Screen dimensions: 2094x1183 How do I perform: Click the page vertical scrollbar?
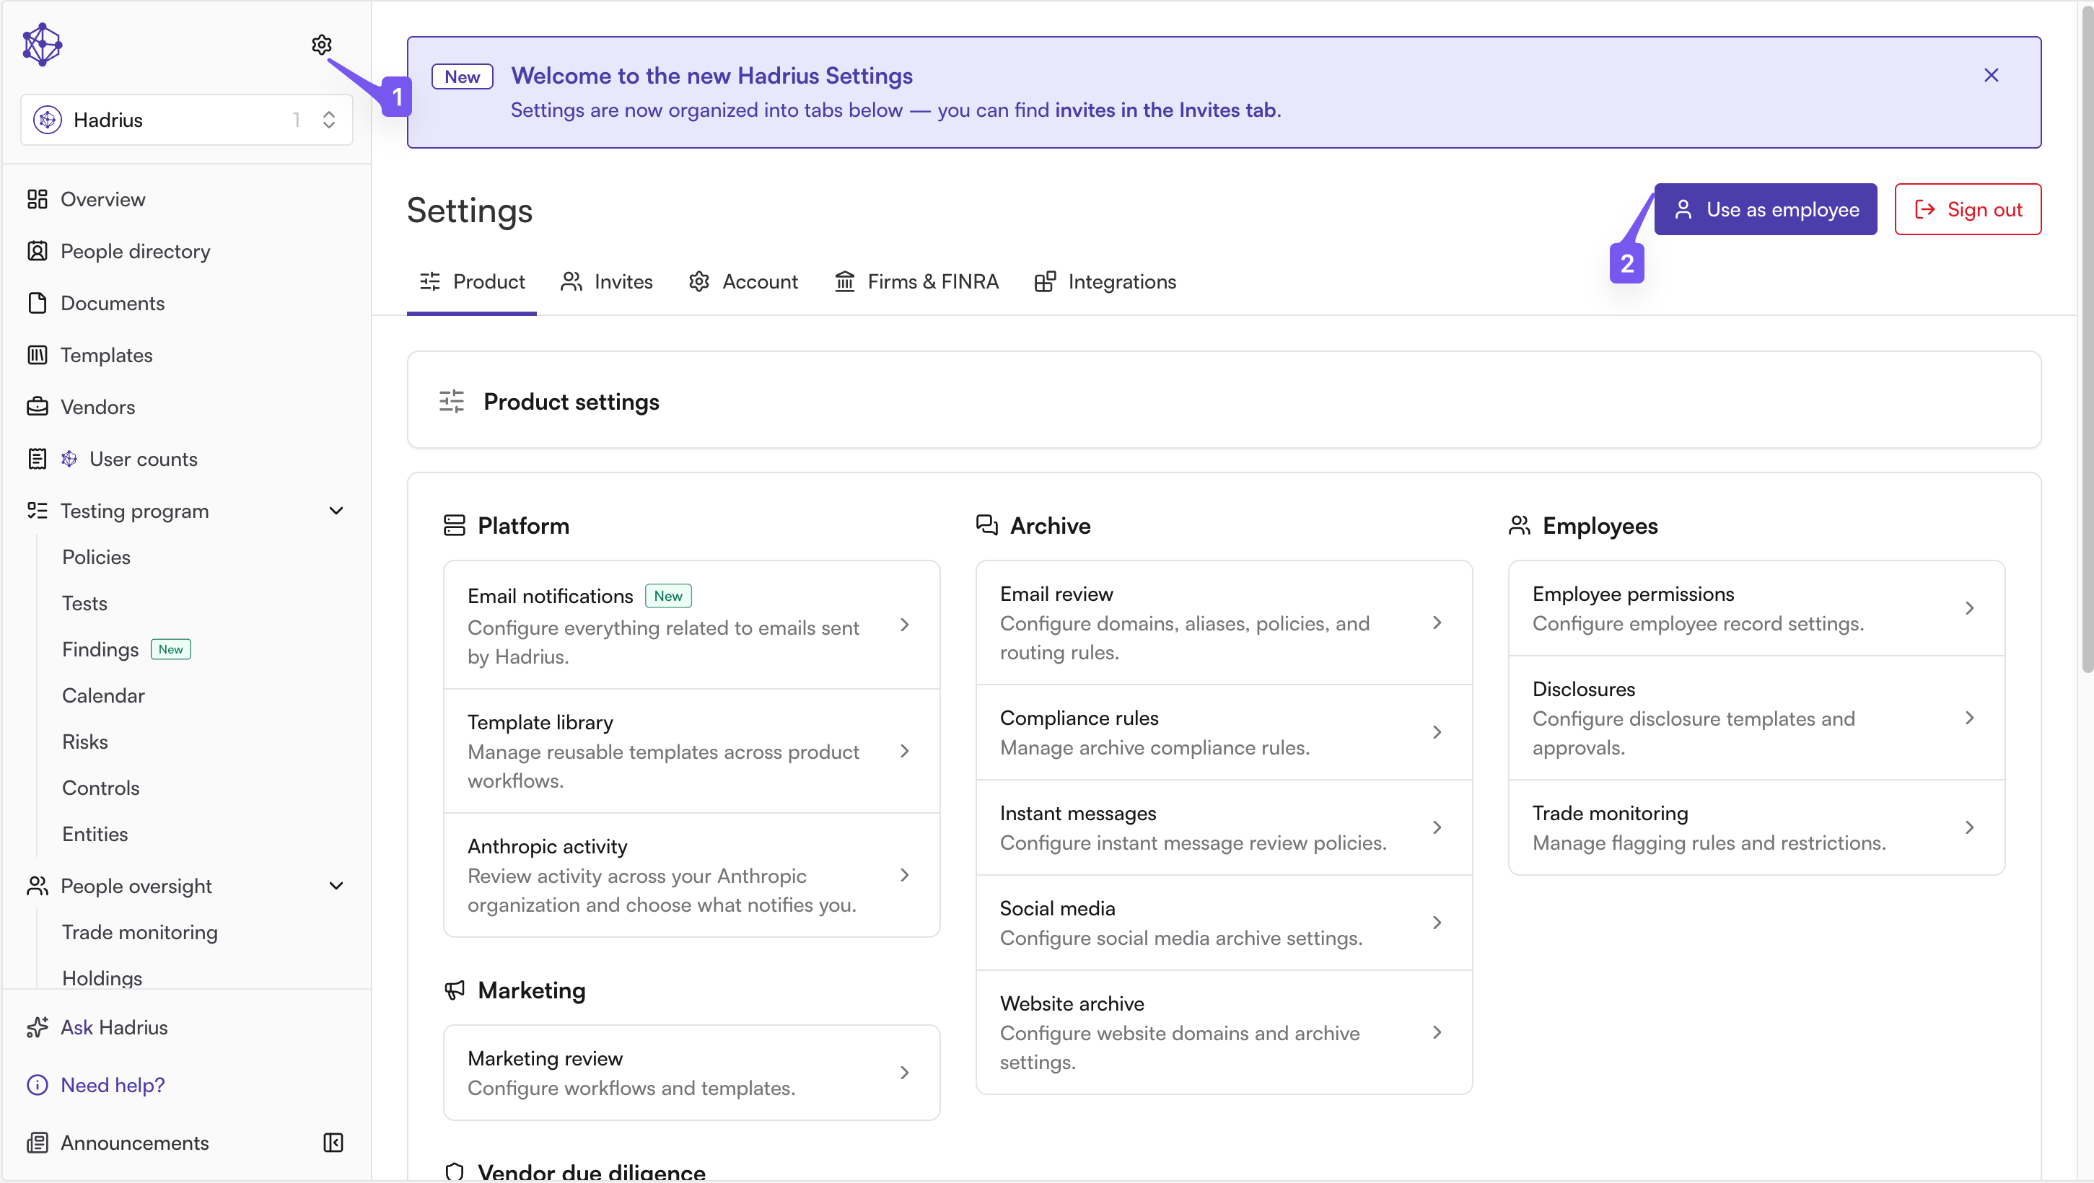(2086, 341)
